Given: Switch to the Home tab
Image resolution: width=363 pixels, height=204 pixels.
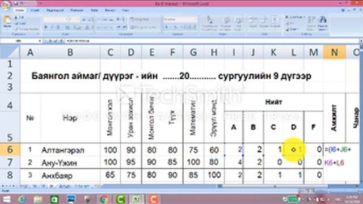Looking at the screenshot, I should click(19, 10).
